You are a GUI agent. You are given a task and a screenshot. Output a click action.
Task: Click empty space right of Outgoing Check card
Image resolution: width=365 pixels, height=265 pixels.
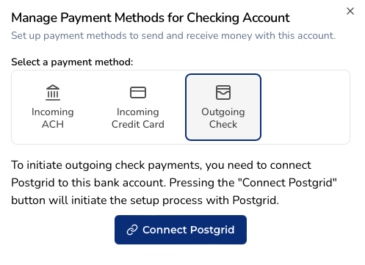click(306, 107)
